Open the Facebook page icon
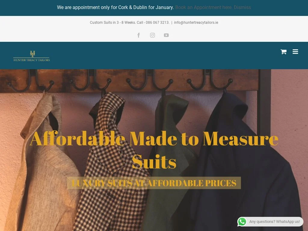The width and height of the screenshot is (308, 231). 138,35
